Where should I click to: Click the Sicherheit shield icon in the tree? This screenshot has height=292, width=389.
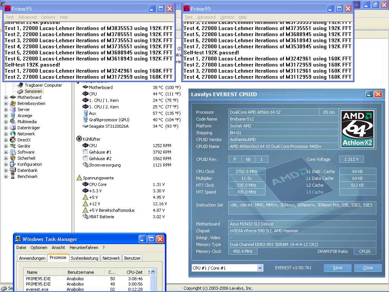coord(13,158)
